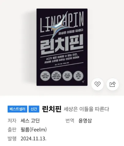Click the first round seal on cover
124x146 pixels.
coord(45,76)
